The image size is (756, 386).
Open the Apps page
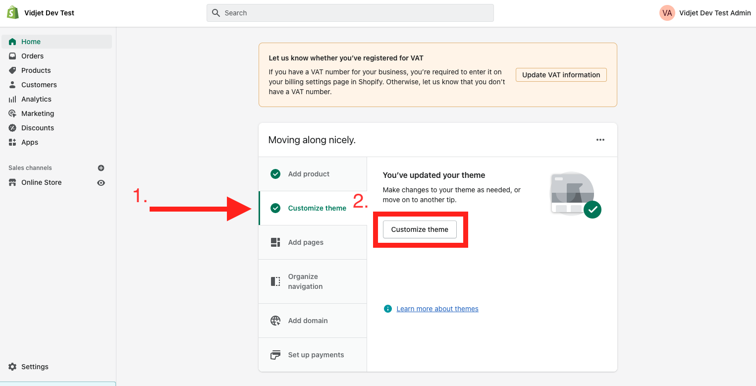point(57,142)
